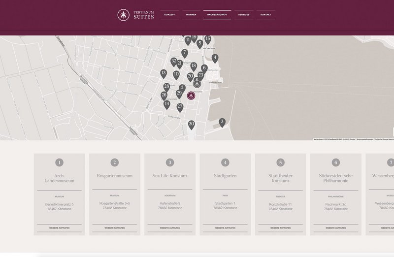Select map pin number 3

point(222,123)
